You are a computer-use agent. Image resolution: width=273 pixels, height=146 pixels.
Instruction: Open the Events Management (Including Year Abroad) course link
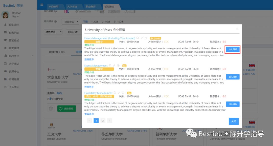110,38
